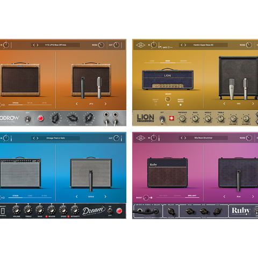Select next cabinet after JP12 in Woodrow
The image size is (258, 258).
(x=105, y=104)
